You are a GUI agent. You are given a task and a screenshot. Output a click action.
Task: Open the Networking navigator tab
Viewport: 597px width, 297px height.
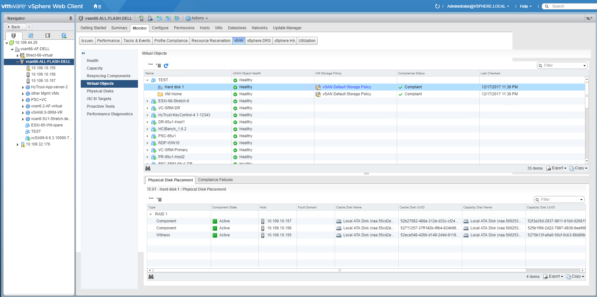pos(64,36)
